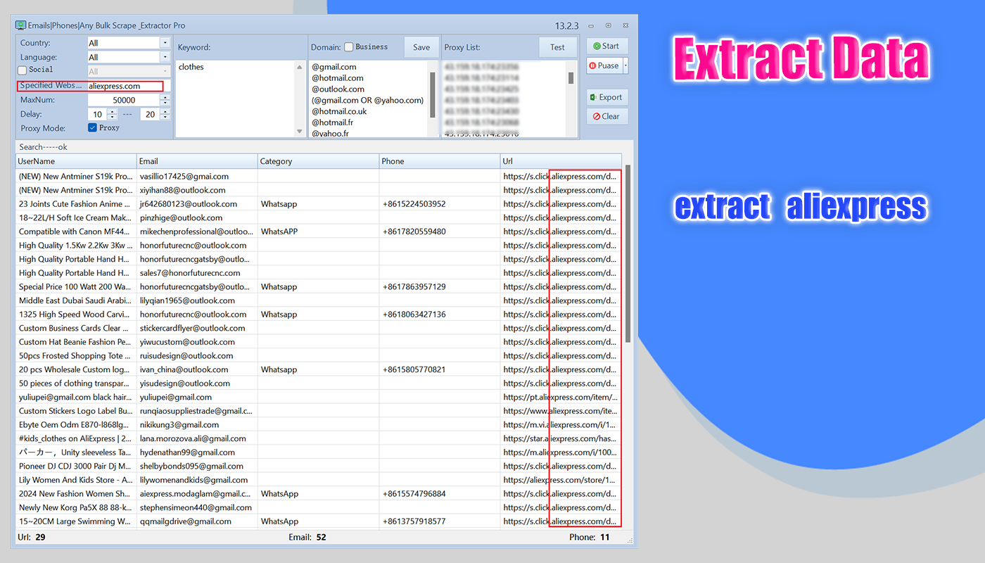This screenshot has height=563, width=985.
Task: Adjust the first Delay stepper showing 10
Action: pos(113,114)
